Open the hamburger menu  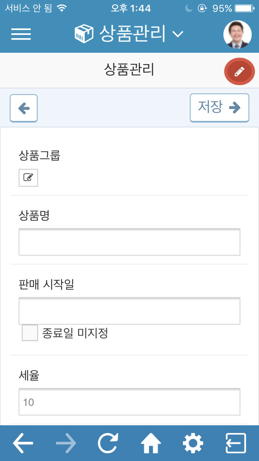click(x=21, y=34)
